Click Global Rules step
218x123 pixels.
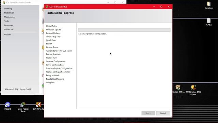click(x=51, y=26)
